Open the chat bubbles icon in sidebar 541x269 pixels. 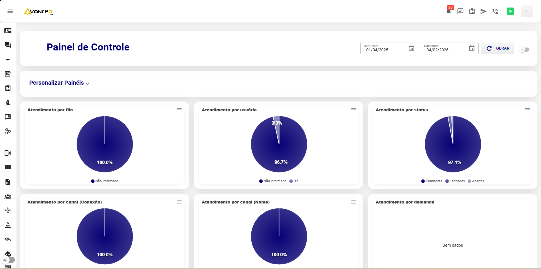[8, 45]
